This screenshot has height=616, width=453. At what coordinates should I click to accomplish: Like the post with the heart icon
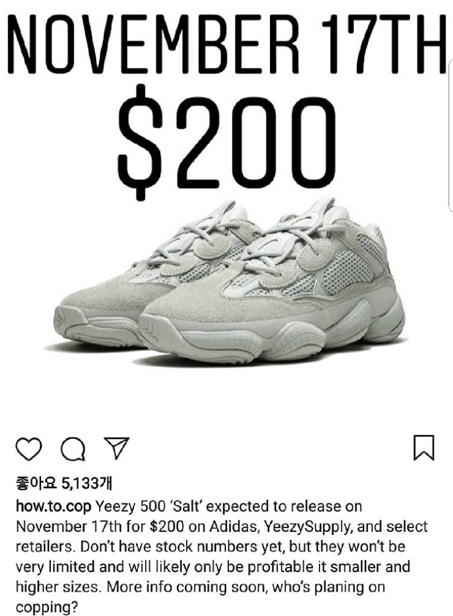pos(28,448)
